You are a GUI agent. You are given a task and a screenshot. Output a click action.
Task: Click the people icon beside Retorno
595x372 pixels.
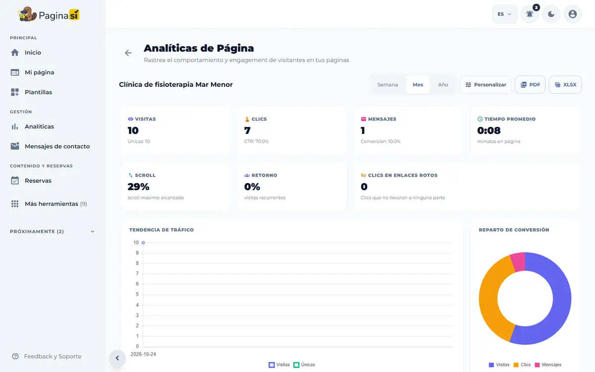pos(247,175)
